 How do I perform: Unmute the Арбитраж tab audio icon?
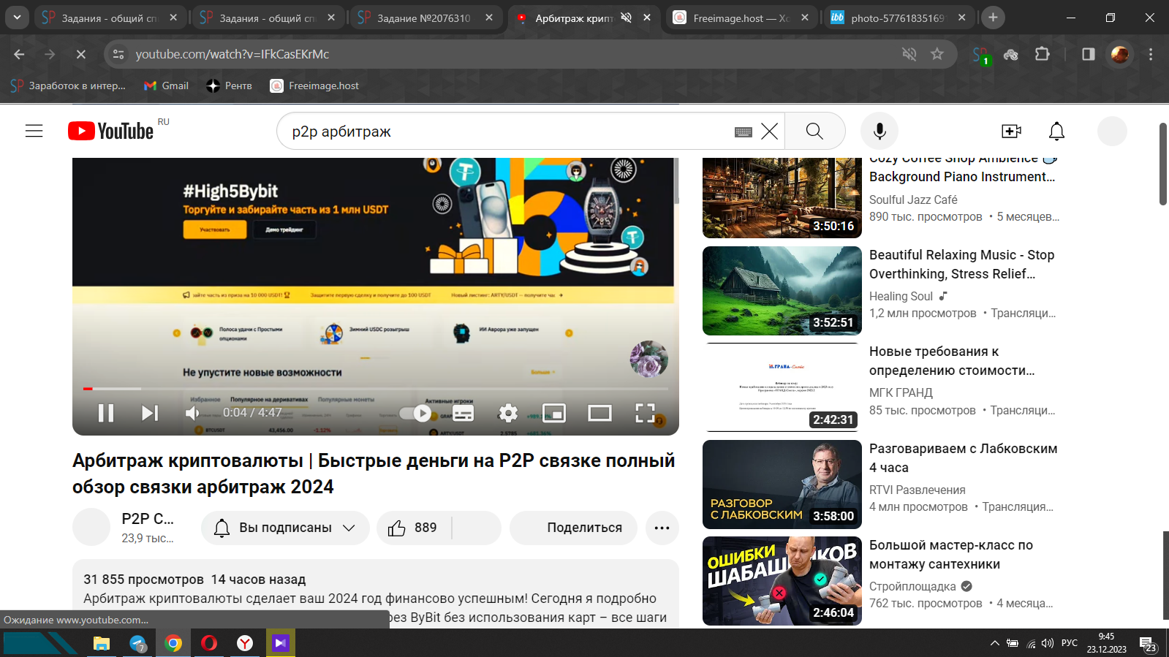click(x=627, y=18)
